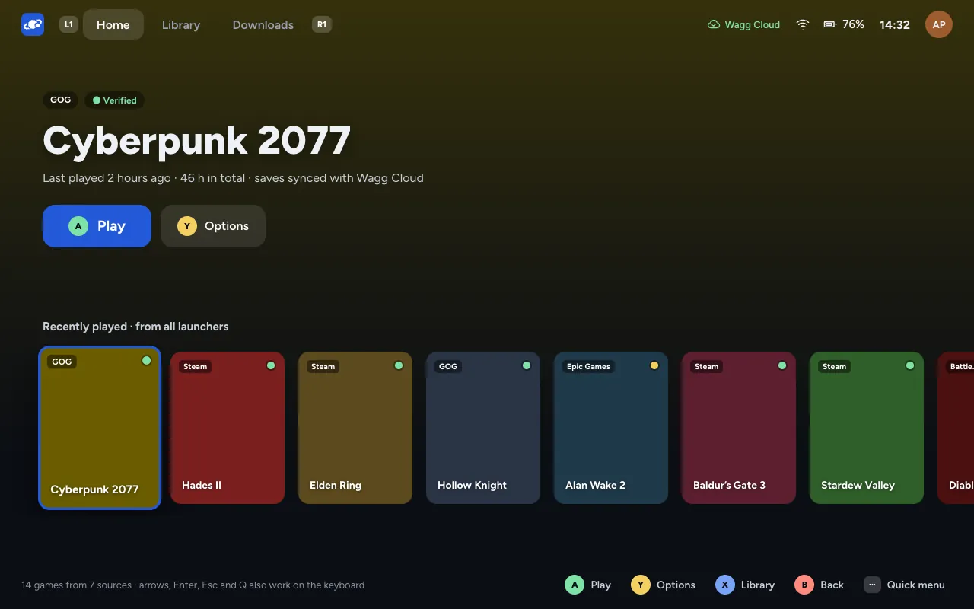Open the Wagg Cloud sync status
Viewport: 974px width, 609px height.
pos(743,24)
